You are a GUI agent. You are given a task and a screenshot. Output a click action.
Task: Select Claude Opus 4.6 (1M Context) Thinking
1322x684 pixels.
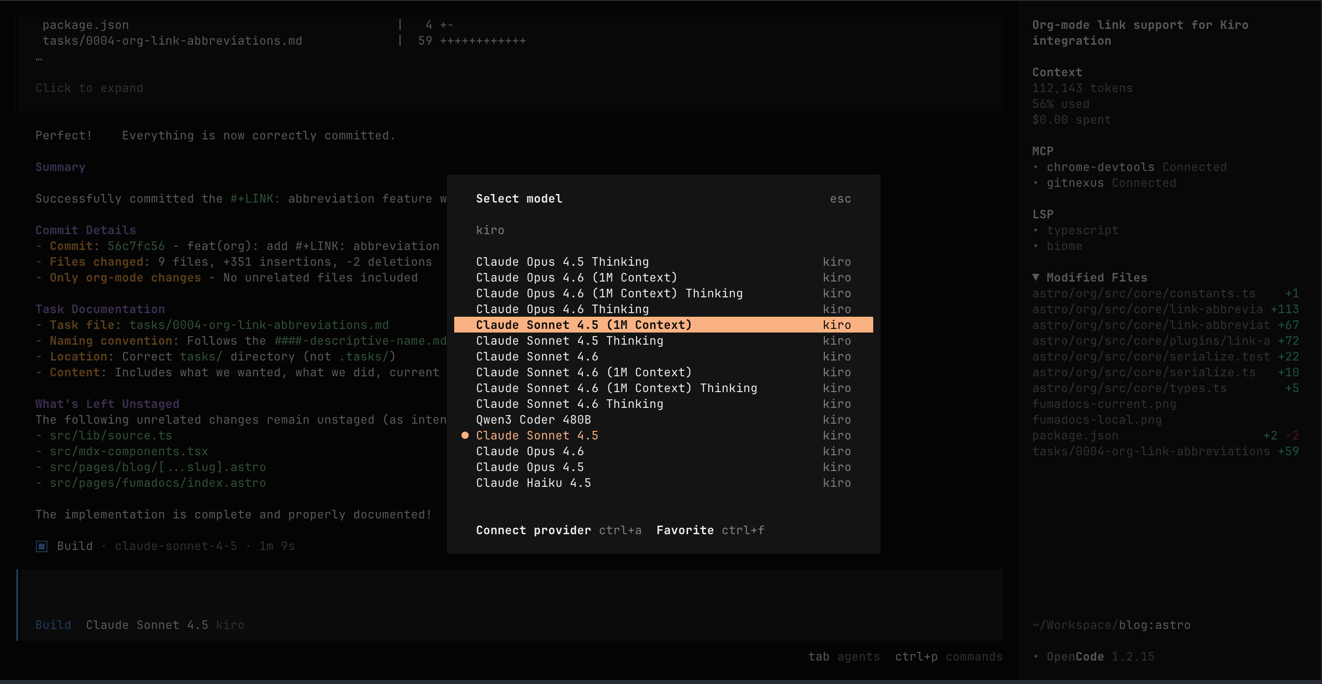[x=609, y=293]
